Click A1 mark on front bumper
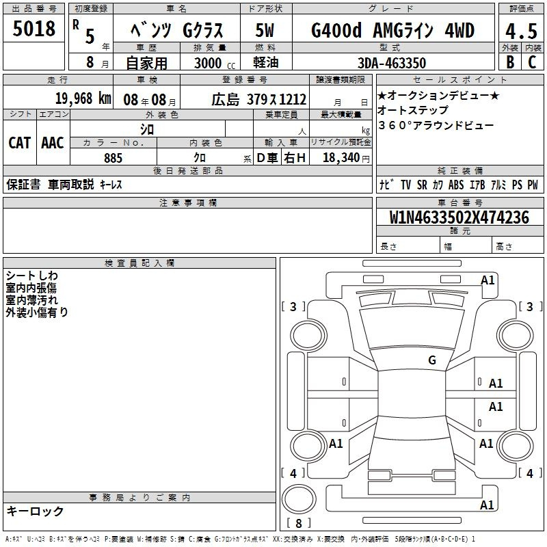The height and width of the screenshot is (547, 547). [488, 280]
